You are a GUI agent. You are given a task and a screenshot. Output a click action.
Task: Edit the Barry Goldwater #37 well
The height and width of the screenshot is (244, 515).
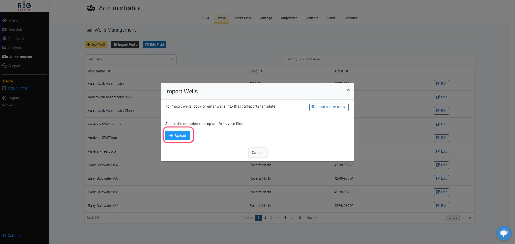point(441,165)
